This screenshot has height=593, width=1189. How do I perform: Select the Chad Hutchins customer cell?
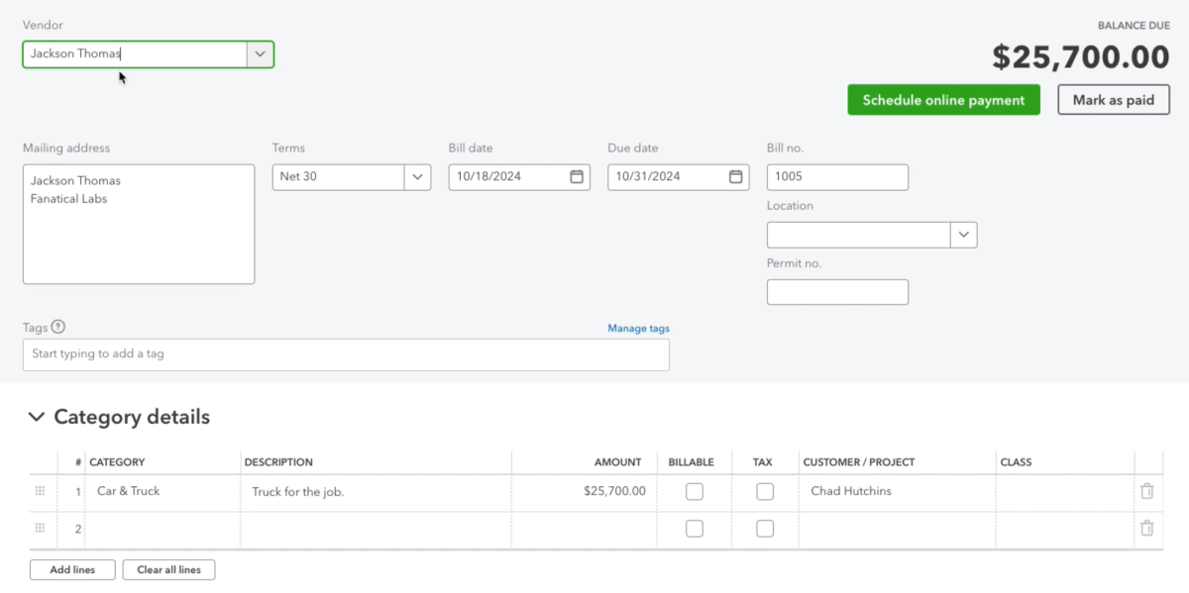(x=898, y=491)
